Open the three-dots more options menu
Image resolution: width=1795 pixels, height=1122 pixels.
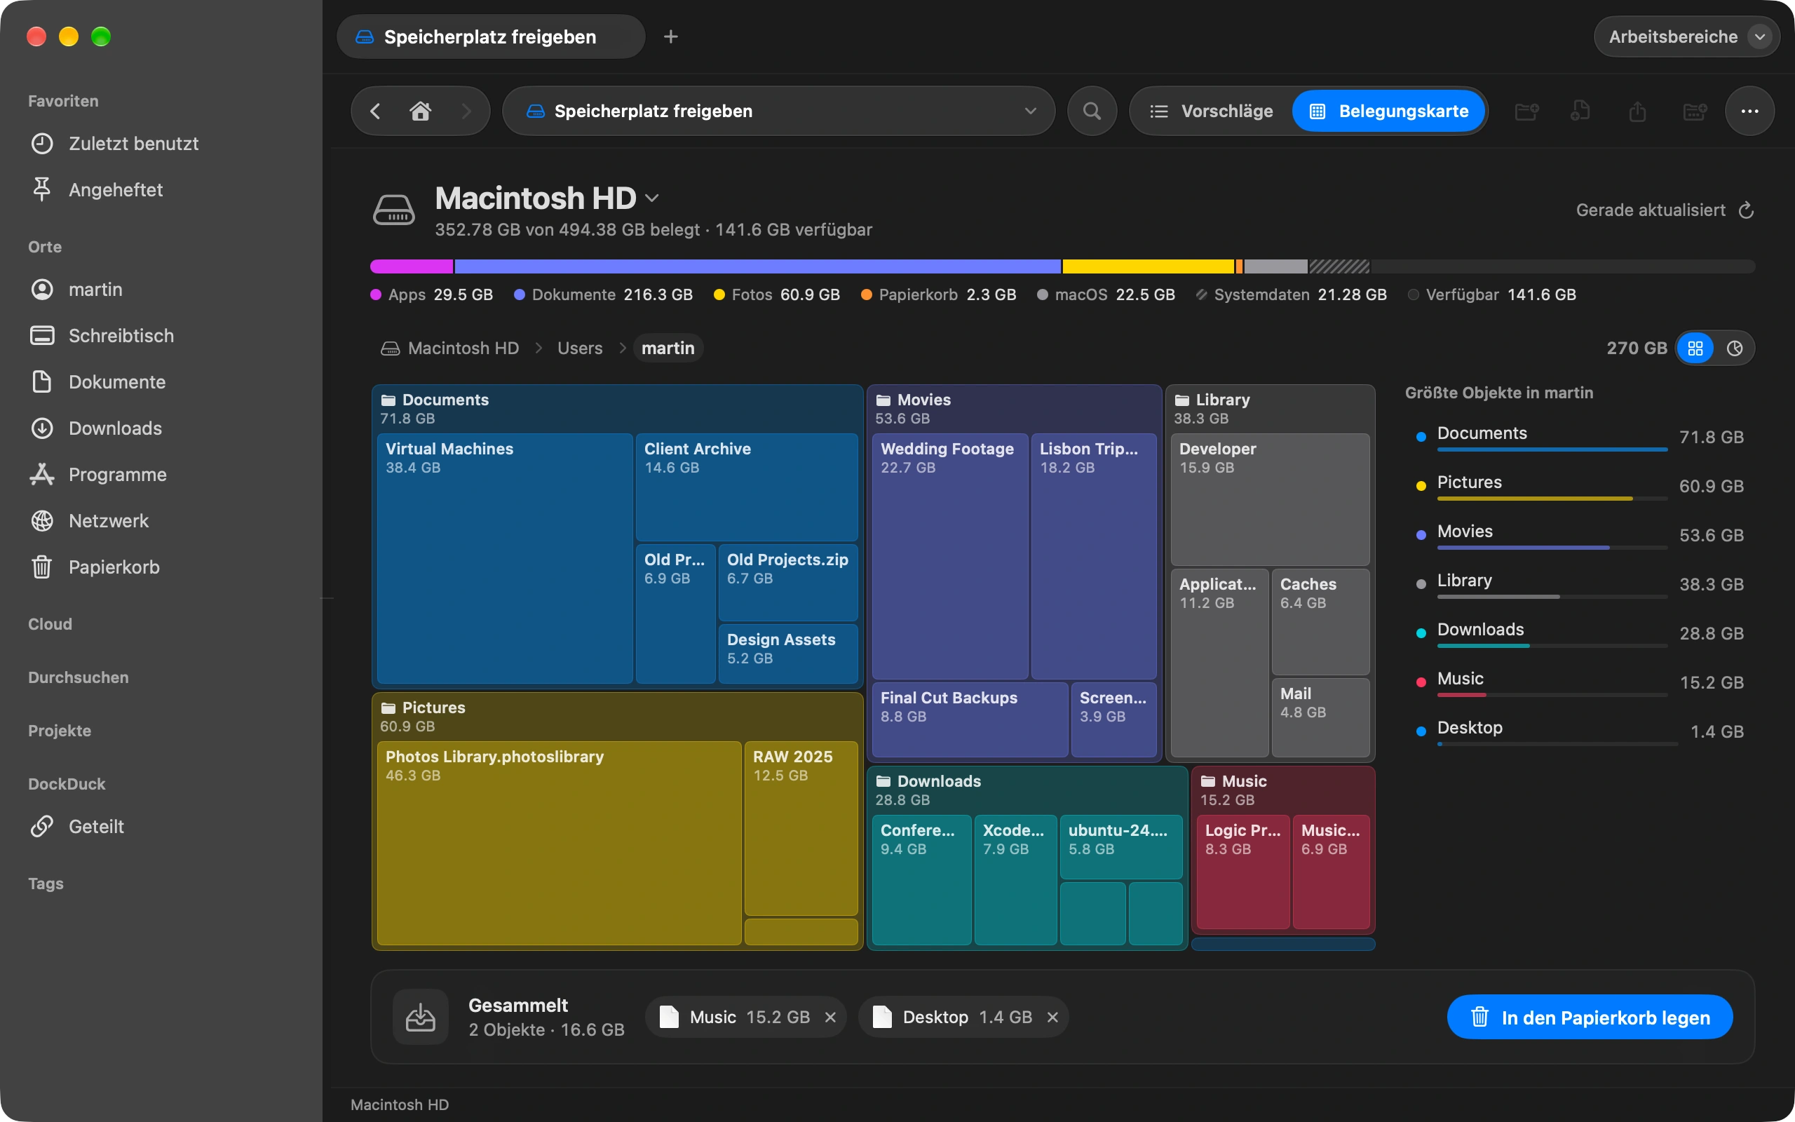coord(1749,111)
